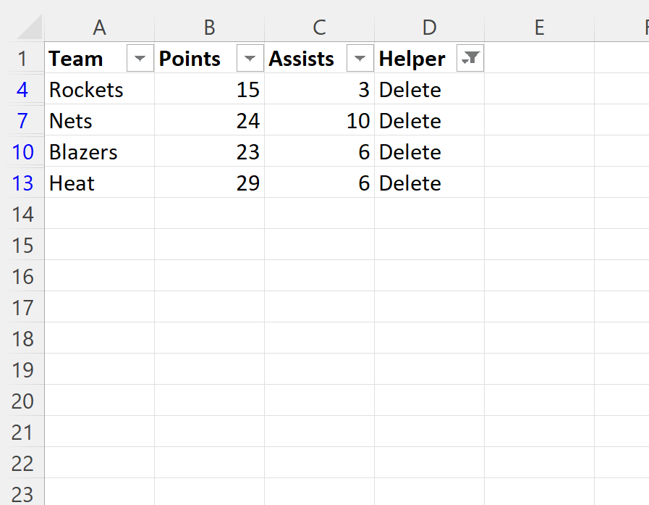This screenshot has width=649, height=505.
Task: Select row 7 header
Action: [x=22, y=121]
